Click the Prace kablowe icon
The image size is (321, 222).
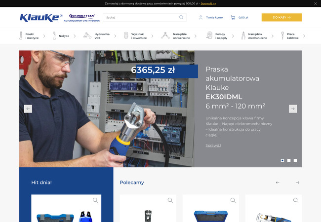pos(282,36)
